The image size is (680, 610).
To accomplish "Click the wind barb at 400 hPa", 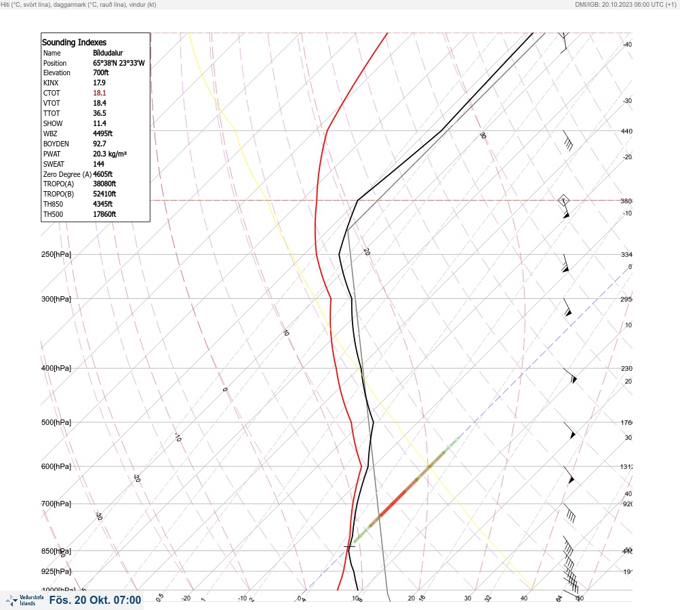I will [570, 376].
